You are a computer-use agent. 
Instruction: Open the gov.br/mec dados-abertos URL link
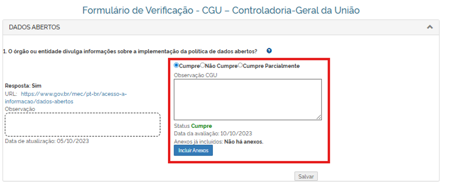click(74, 97)
